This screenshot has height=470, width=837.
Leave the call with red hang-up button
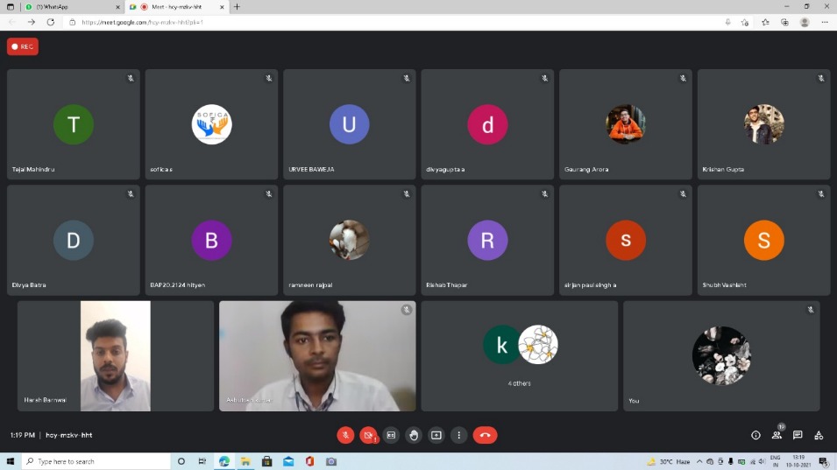pos(485,435)
